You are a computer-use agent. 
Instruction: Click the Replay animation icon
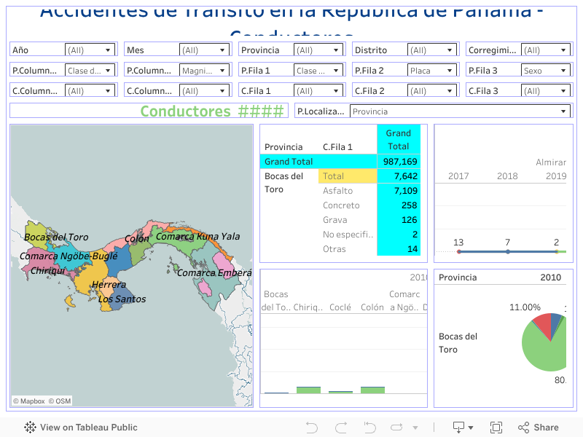(x=369, y=428)
